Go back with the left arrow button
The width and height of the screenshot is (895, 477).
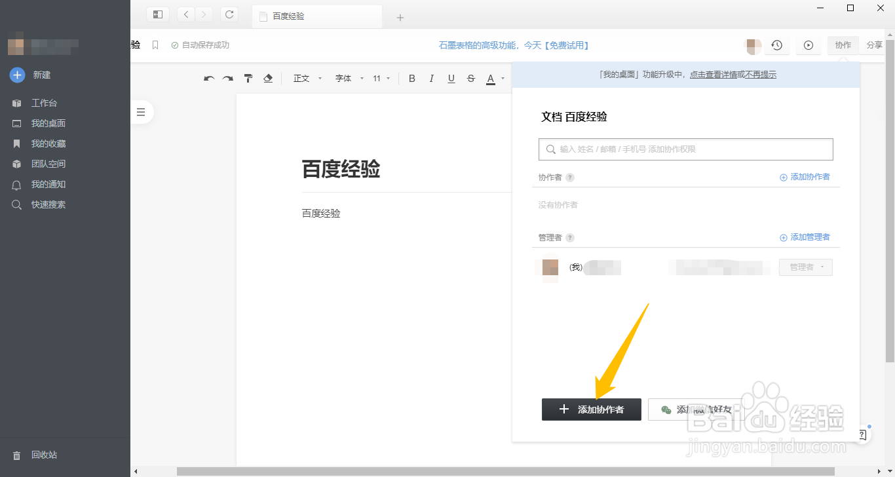(186, 14)
